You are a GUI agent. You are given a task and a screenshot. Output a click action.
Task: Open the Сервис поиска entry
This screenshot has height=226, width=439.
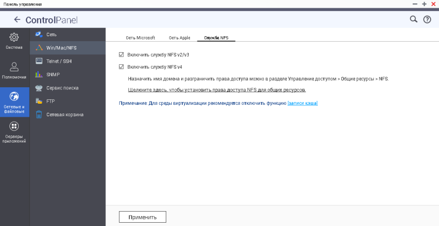pyautogui.click(x=67, y=88)
